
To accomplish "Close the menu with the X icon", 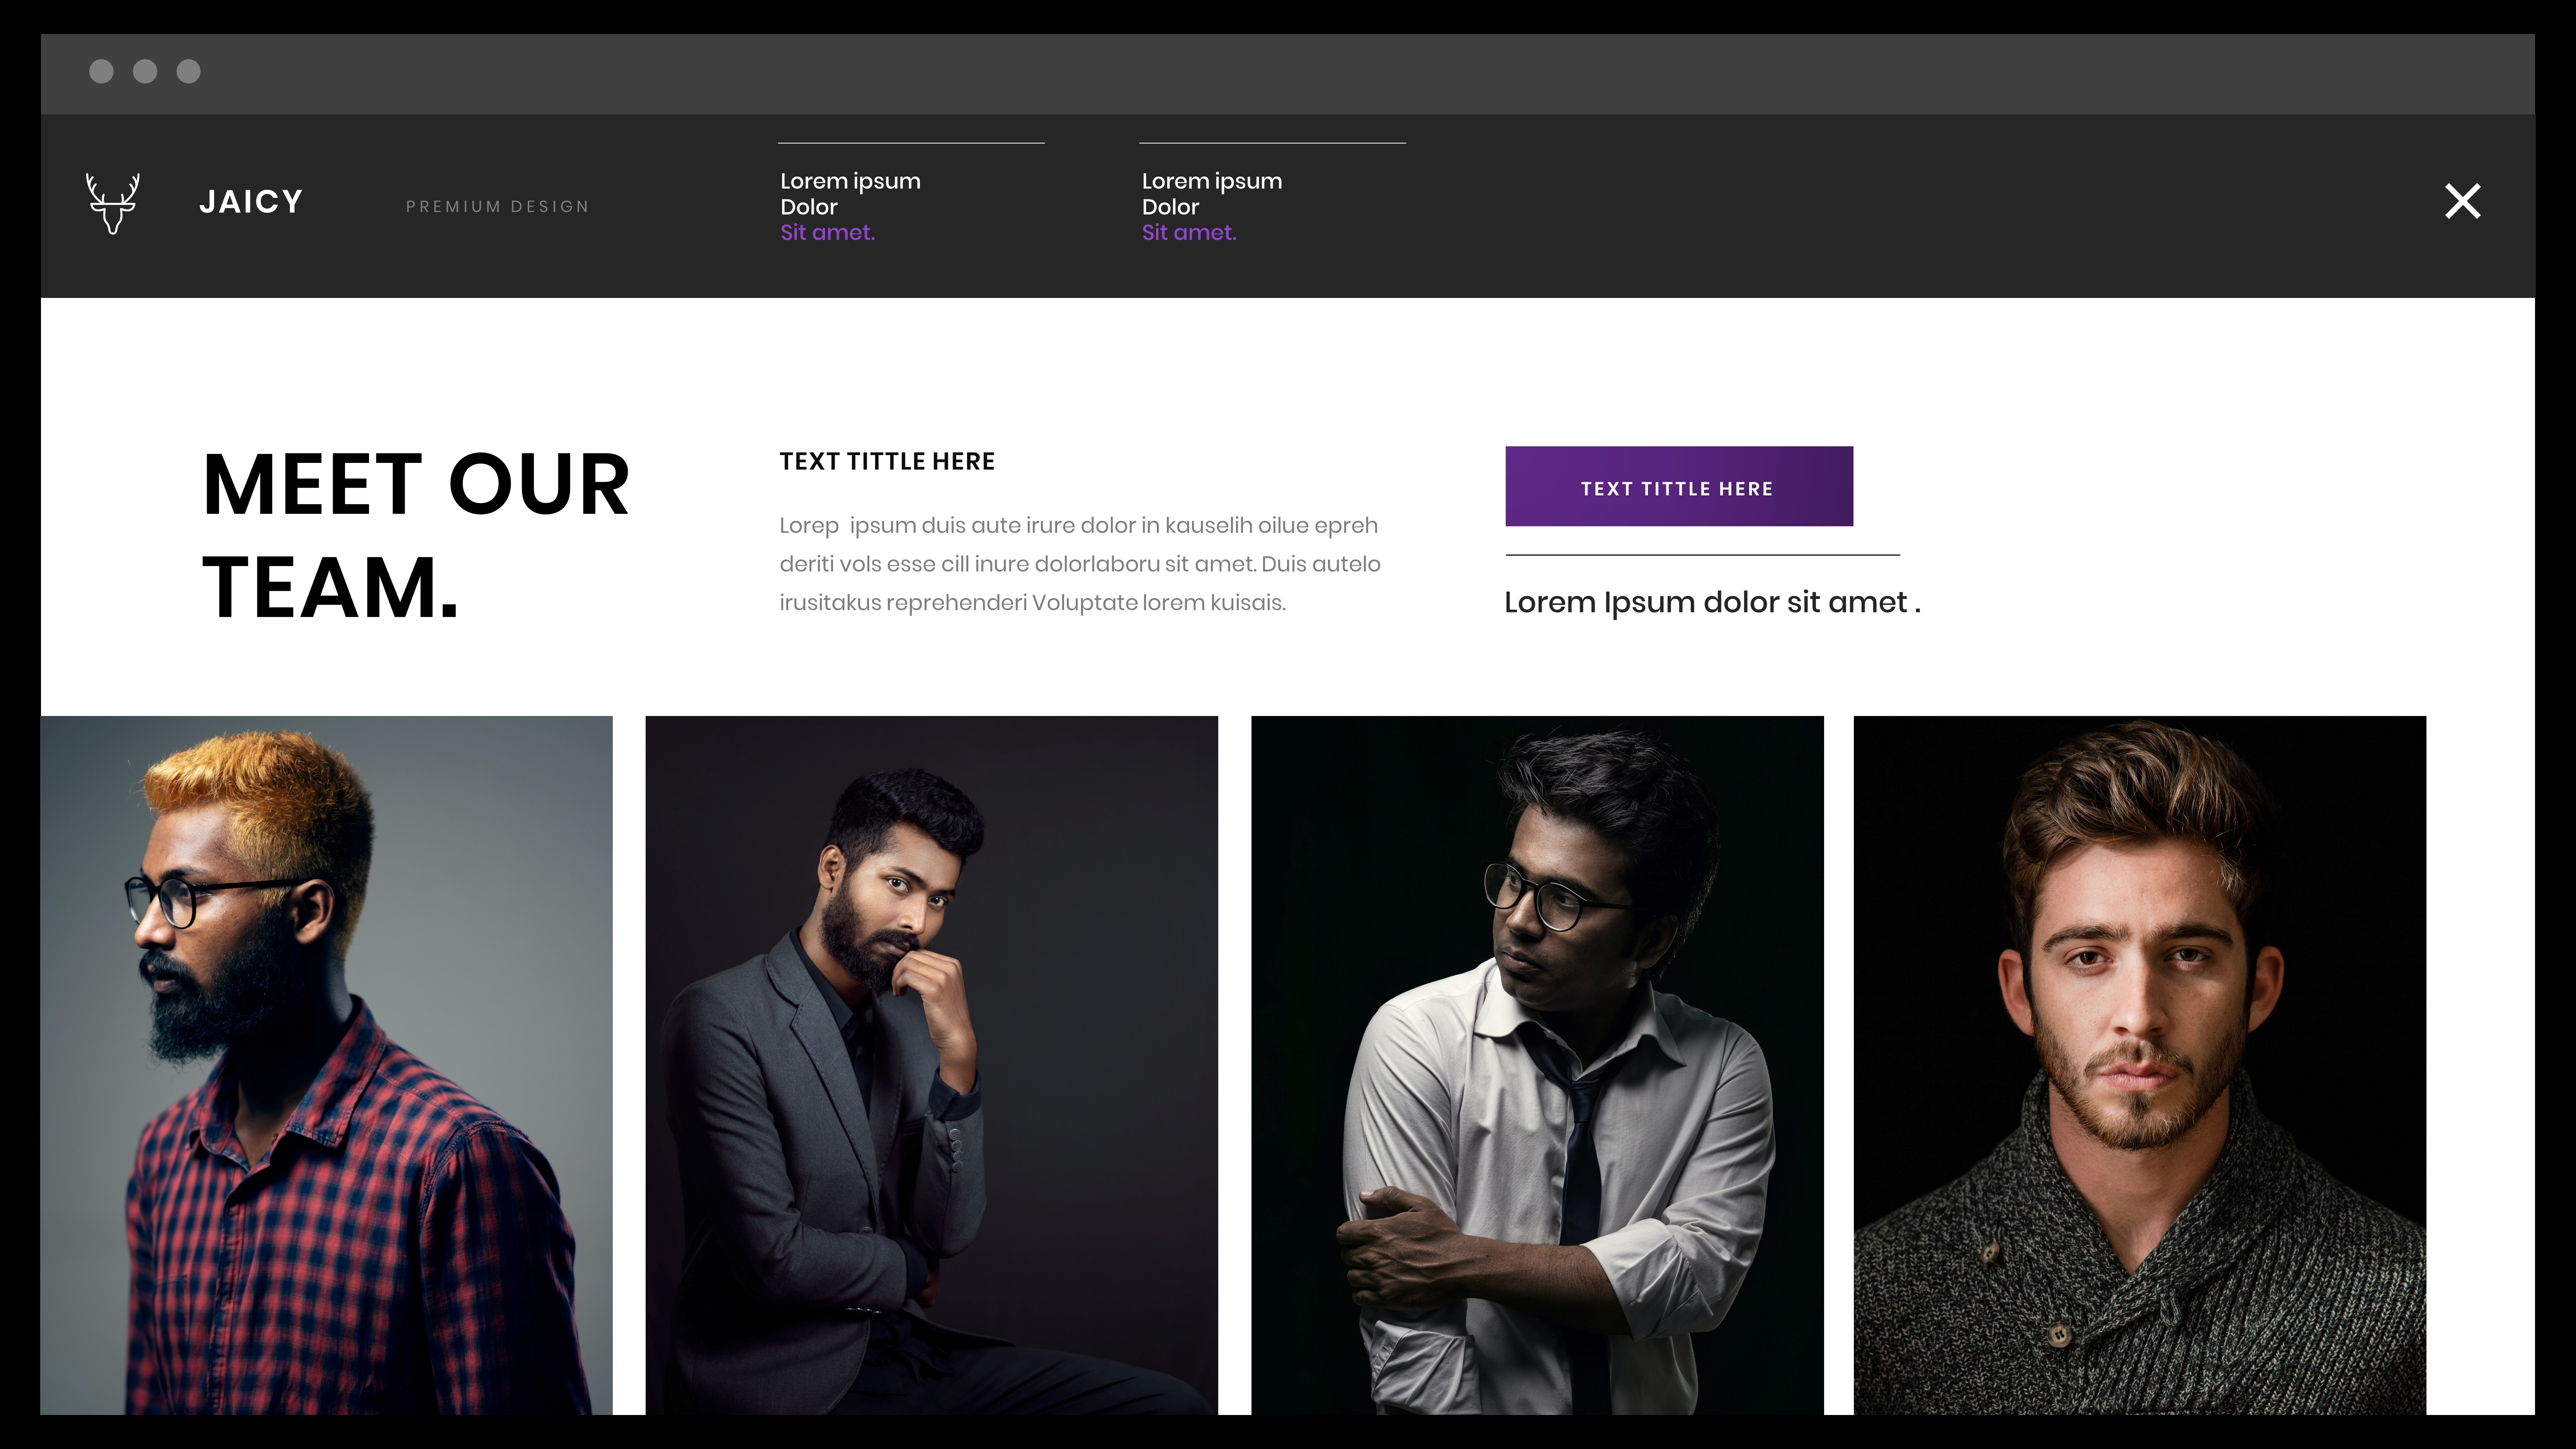I will 2462,201.
